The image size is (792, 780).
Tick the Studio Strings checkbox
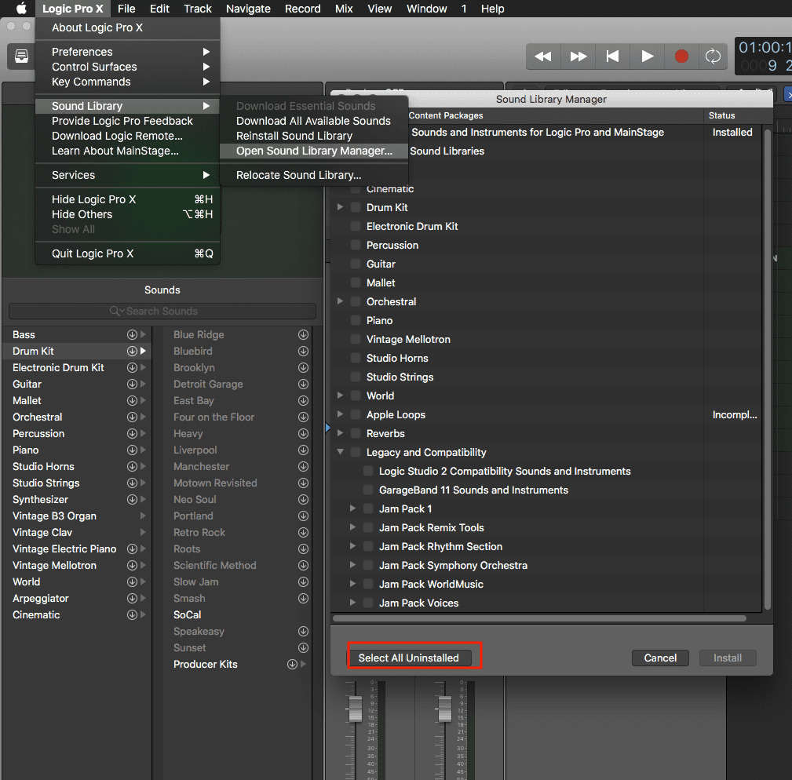[x=356, y=377]
